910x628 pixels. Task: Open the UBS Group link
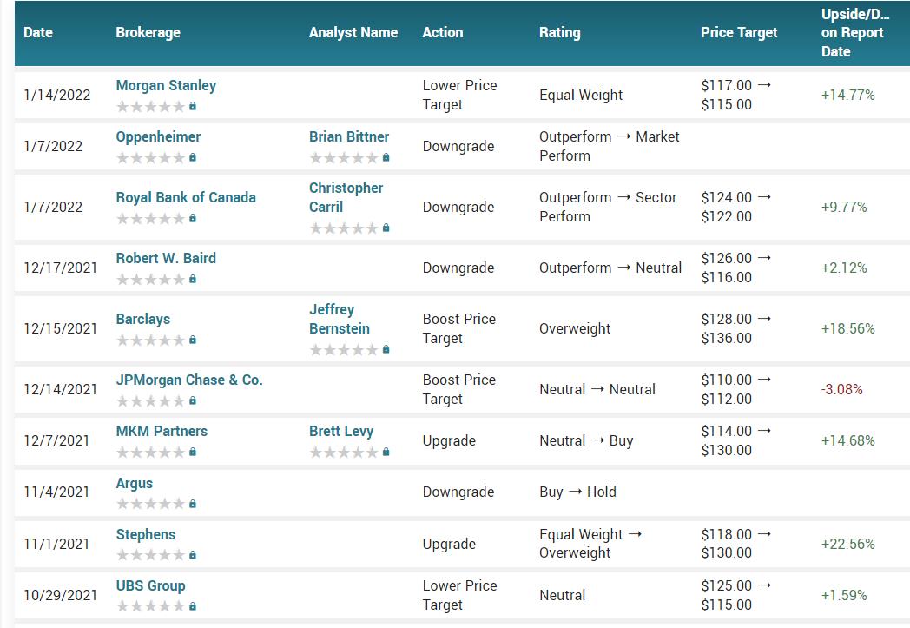coord(150,585)
